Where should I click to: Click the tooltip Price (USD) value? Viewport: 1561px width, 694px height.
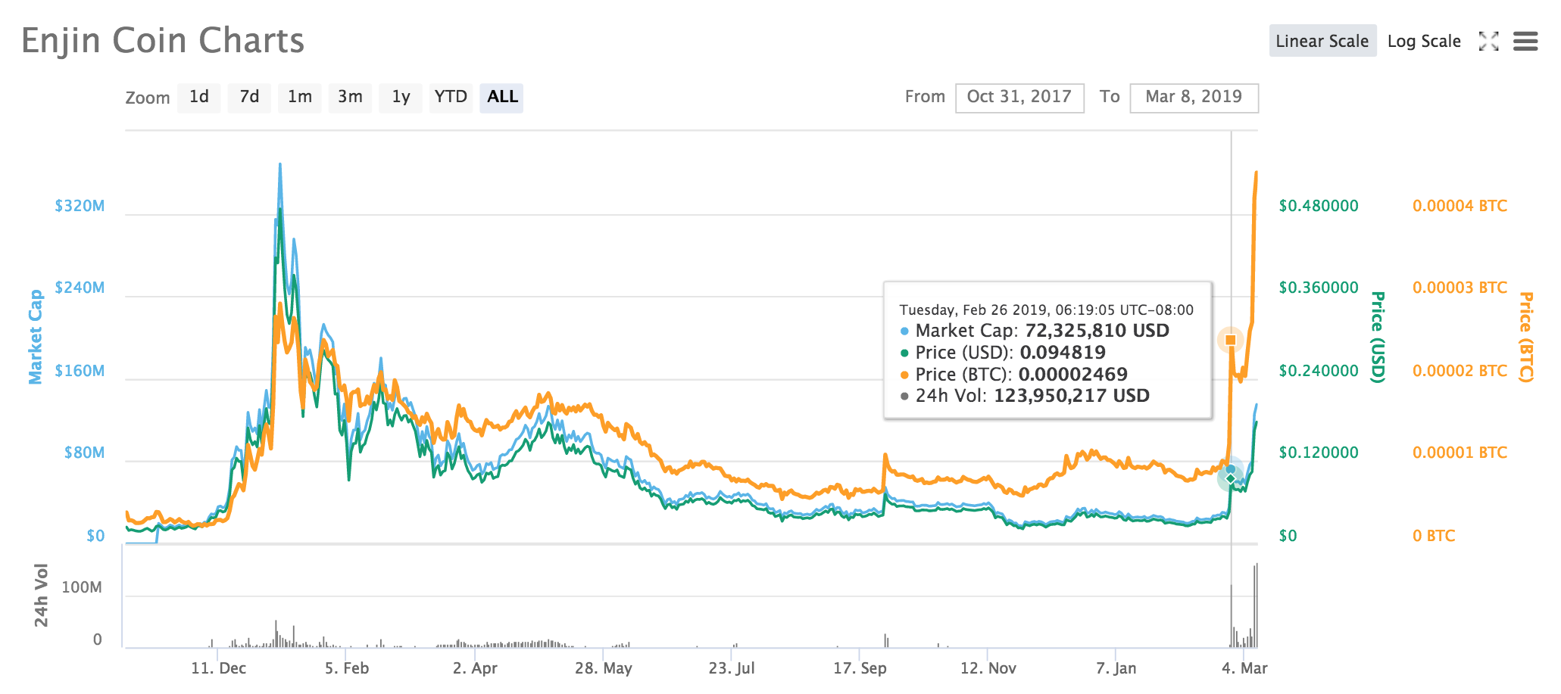pos(1063,353)
